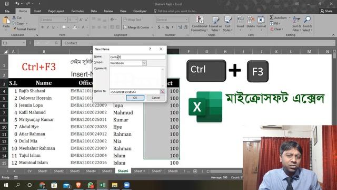337x190 pixels.
Task: Switch to the Page Layout tab
Action: (56, 11)
